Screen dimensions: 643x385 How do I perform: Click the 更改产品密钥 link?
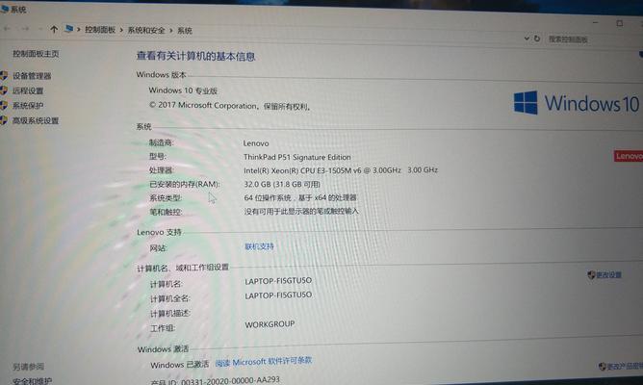tap(625, 366)
